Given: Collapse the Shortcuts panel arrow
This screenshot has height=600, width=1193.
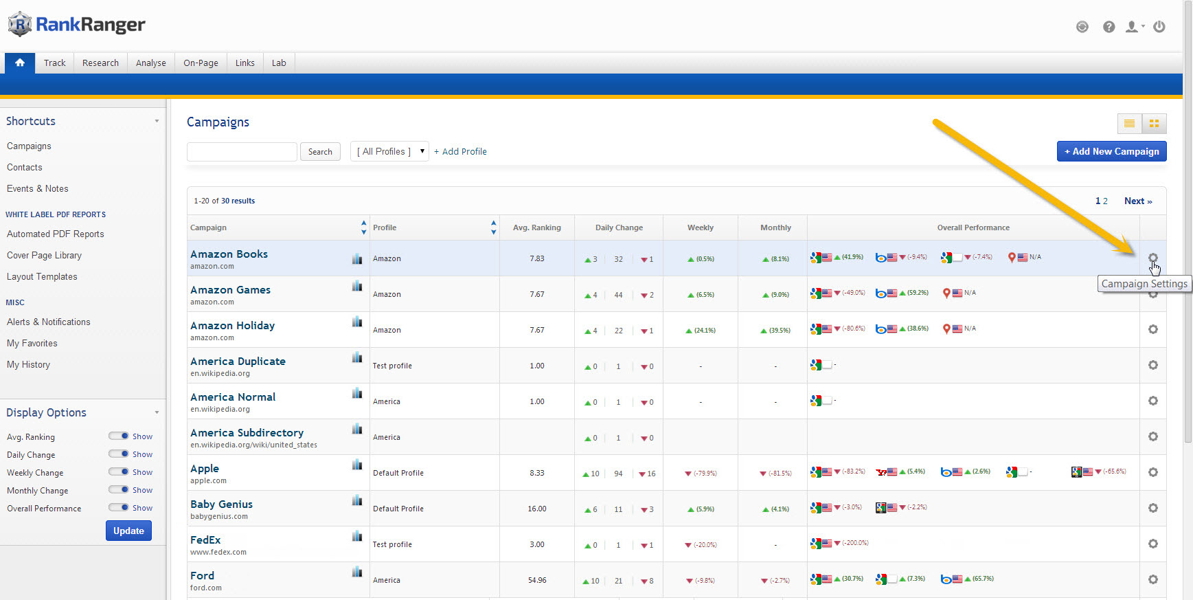Looking at the screenshot, I should coord(157,121).
